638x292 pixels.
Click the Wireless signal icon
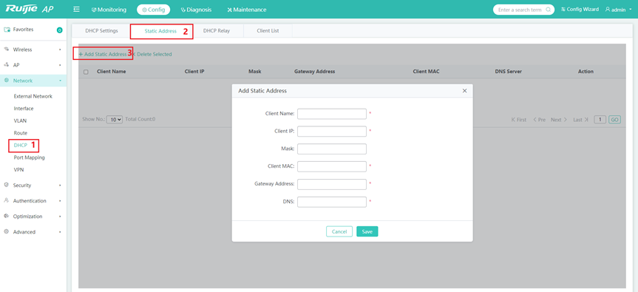6,50
